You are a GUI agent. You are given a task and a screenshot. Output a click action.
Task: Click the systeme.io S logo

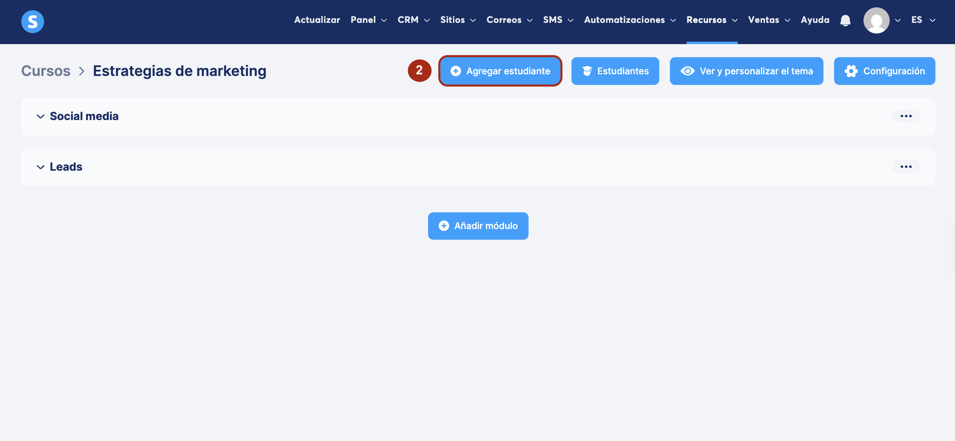point(33,21)
